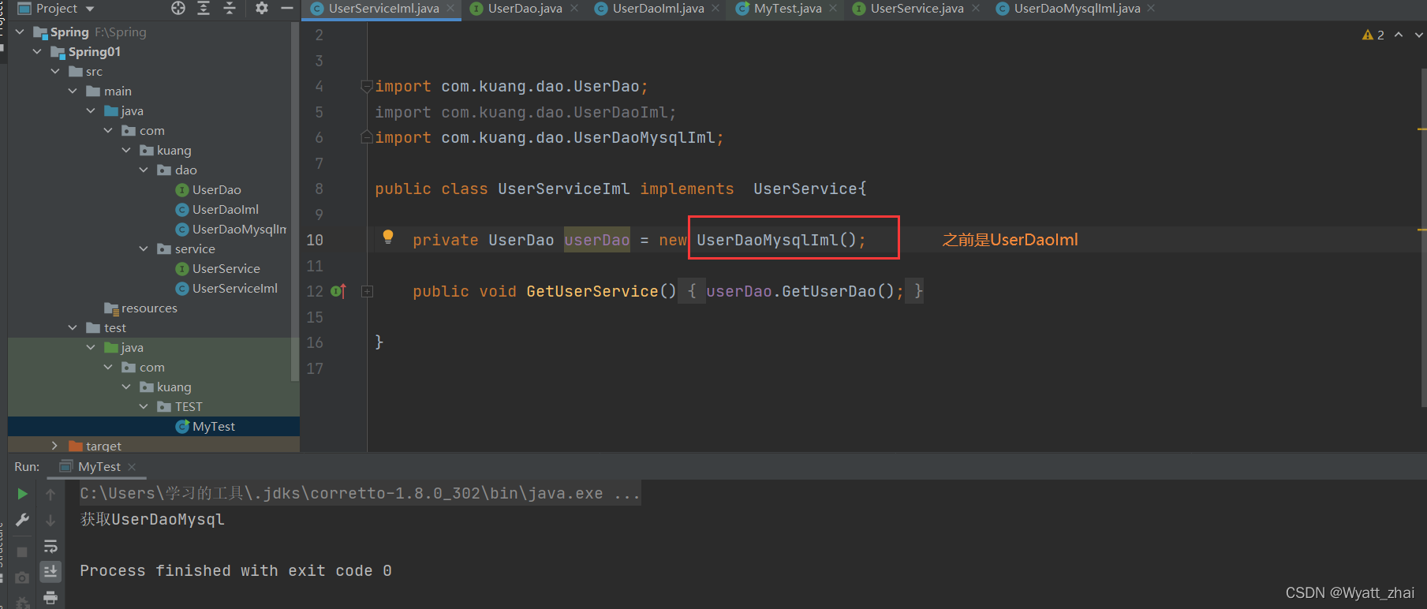Go to next highlighted problem arrow

click(x=1418, y=35)
